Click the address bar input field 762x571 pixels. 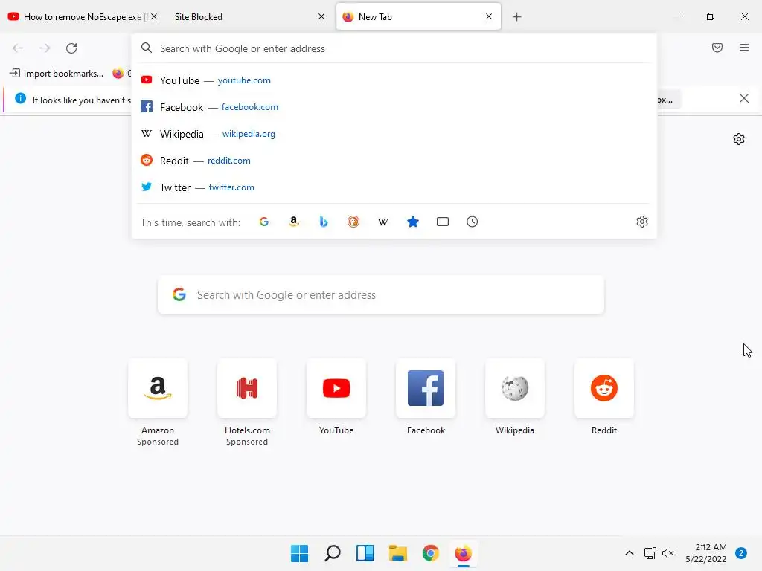coord(394,48)
